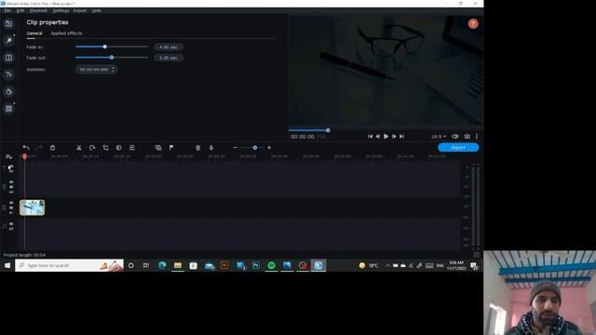Add a marker with the flag icon
The image size is (596, 335).
click(171, 148)
